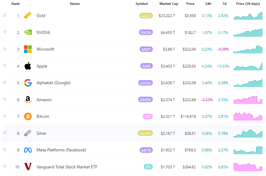Image resolution: width=266 pixels, height=176 pixels.
Task: Open Gold's 30-day price chart
Action: (248, 16)
